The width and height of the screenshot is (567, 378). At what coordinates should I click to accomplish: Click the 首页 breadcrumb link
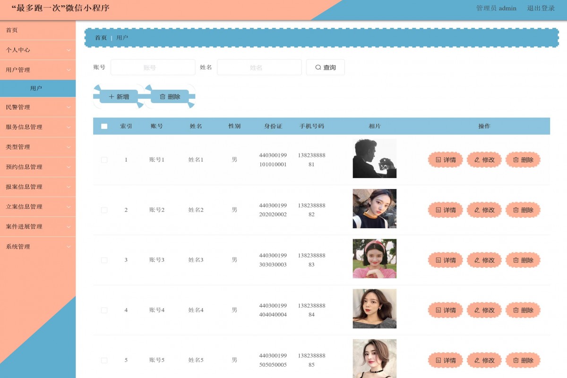click(101, 38)
